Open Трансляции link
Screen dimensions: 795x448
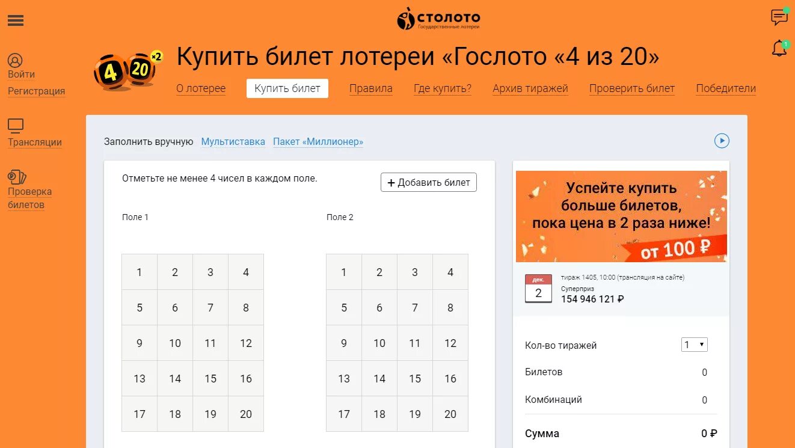click(x=35, y=143)
